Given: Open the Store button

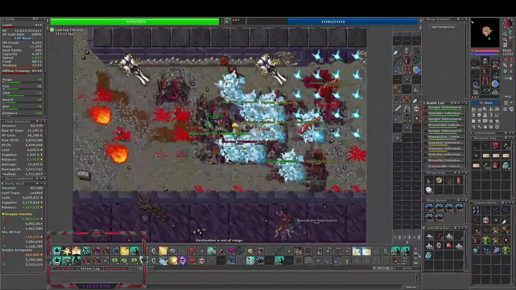Looking at the screenshot, I should tap(485, 103).
